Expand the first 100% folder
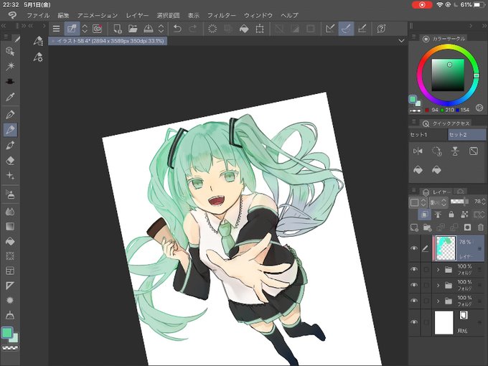 (438, 269)
